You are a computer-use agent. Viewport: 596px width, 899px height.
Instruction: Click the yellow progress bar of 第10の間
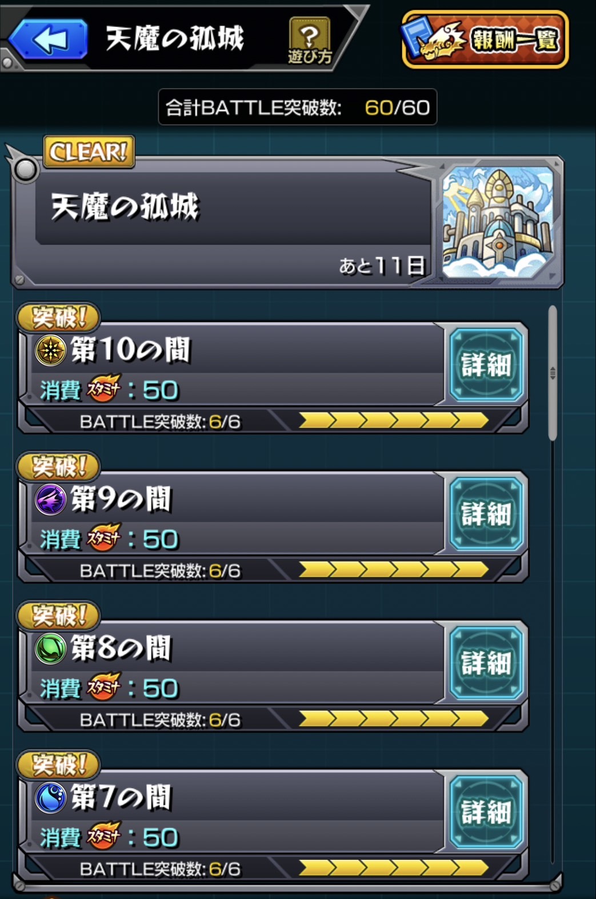click(x=394, y=421)
